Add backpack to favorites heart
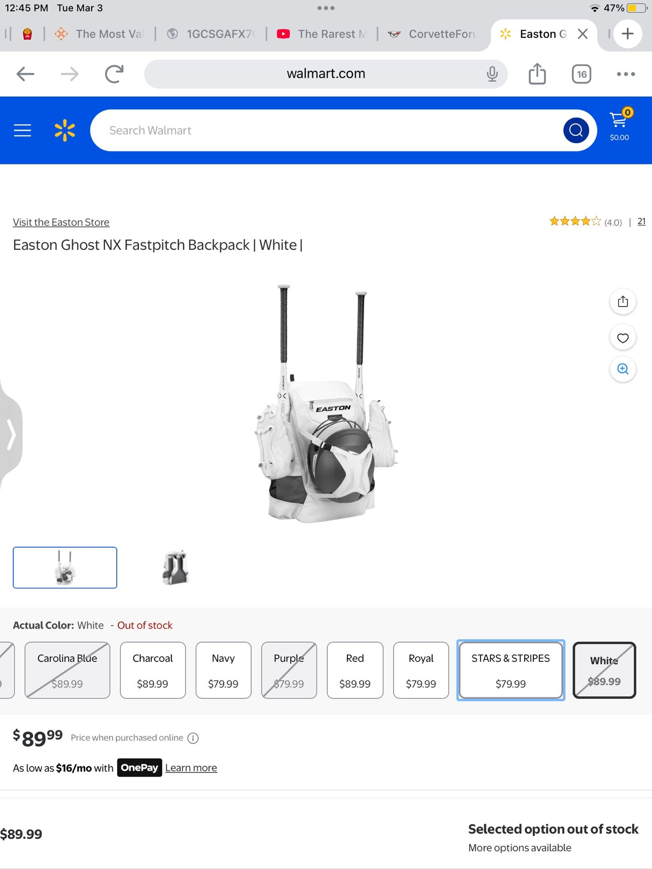The height and width of the screenshot is (869, 652). [x=623, y=338]
